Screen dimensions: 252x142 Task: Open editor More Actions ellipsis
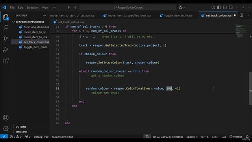coord(247,15)
